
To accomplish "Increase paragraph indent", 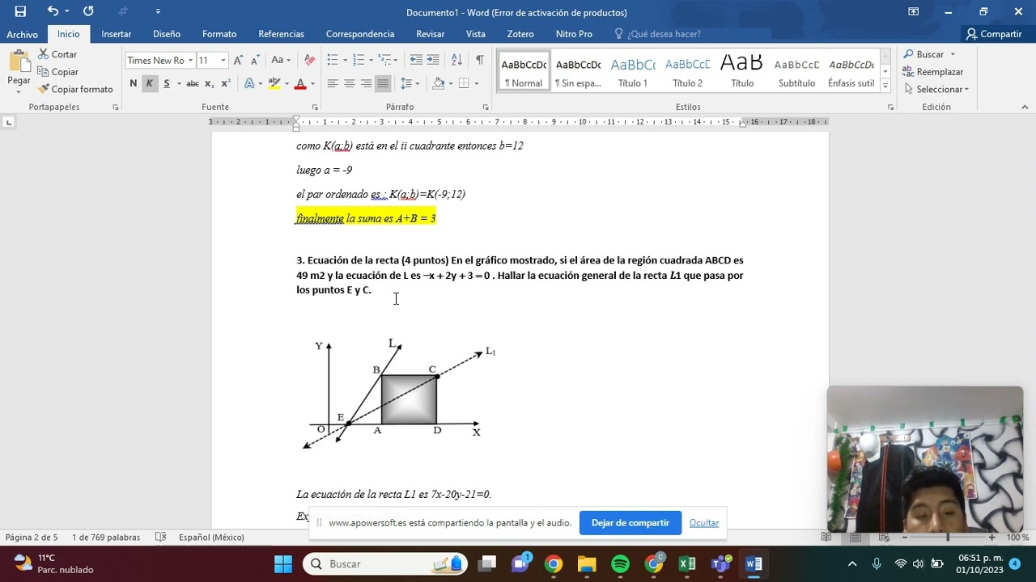I will click(433, 60).
